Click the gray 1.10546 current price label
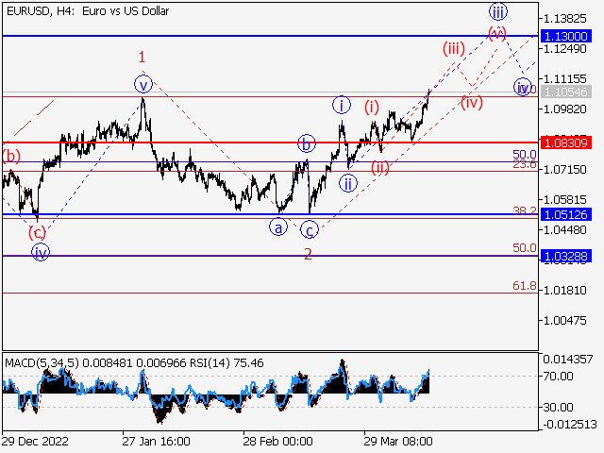604x453 pixels. 566,92
